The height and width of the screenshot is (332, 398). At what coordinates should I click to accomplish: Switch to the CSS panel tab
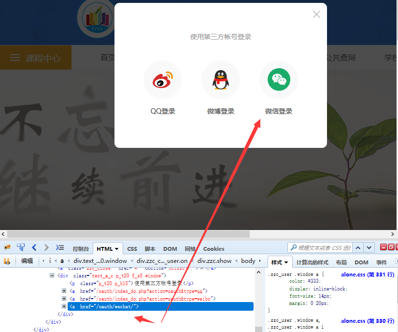132,249
